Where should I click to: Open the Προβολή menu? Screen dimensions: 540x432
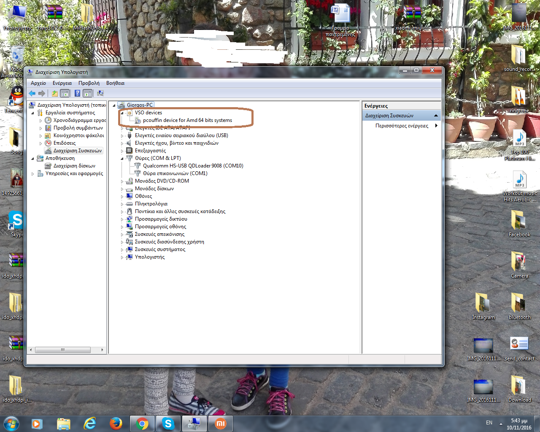(89, 83)
